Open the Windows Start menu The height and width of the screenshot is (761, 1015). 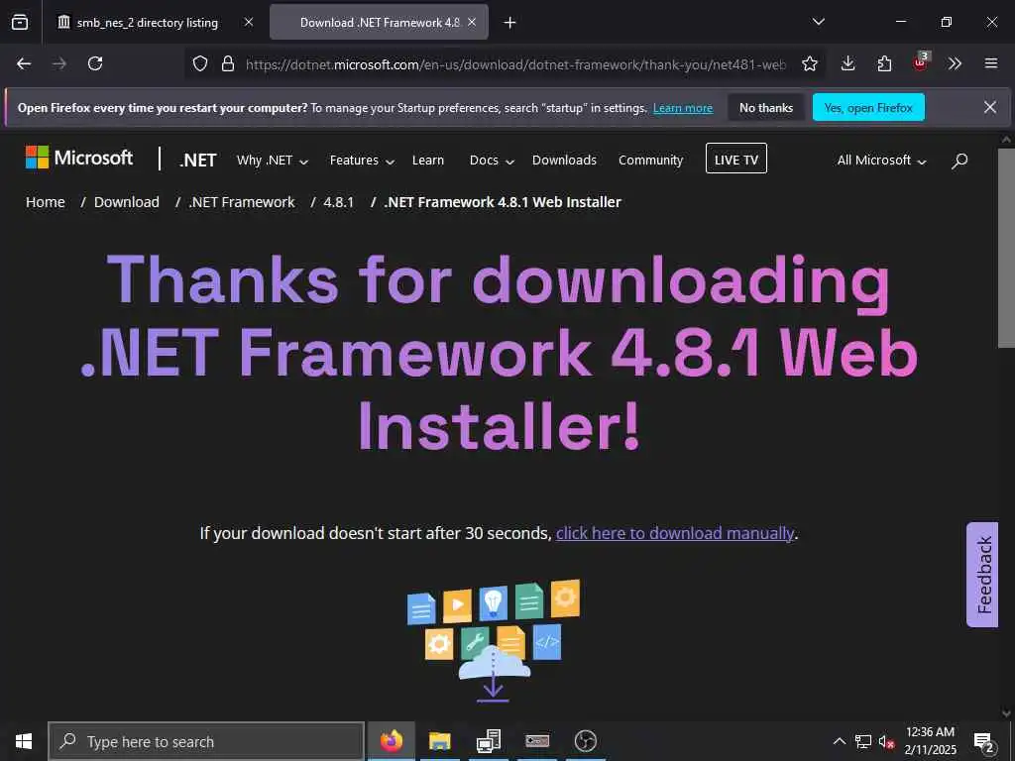(x=24, y=741)
